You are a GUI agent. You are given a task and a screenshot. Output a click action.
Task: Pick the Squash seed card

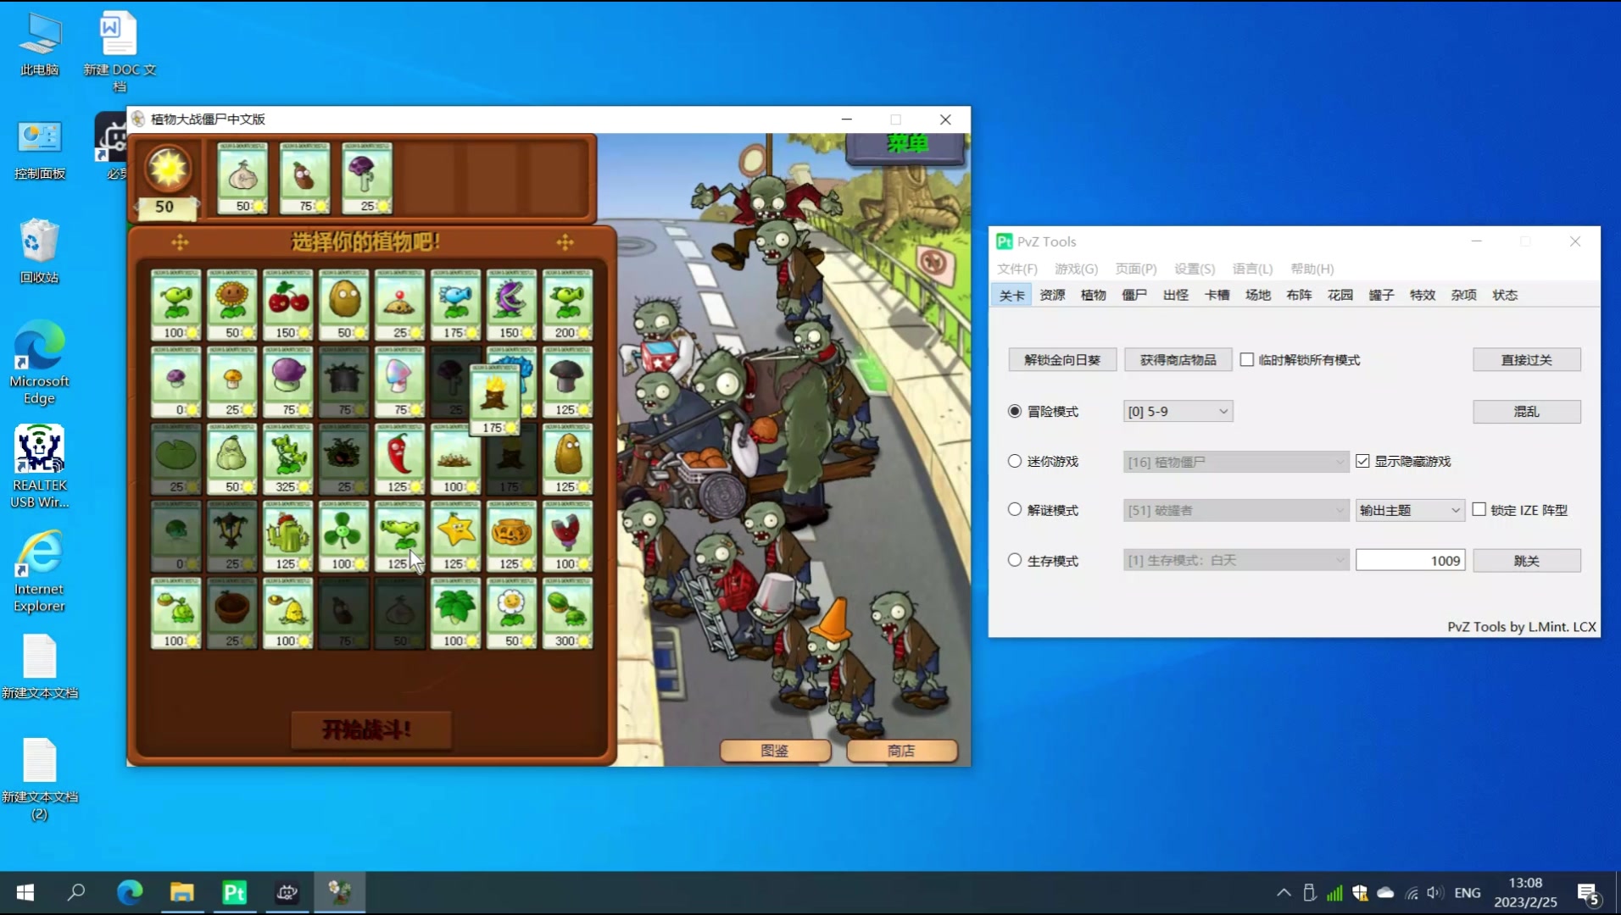pos(231,459)
